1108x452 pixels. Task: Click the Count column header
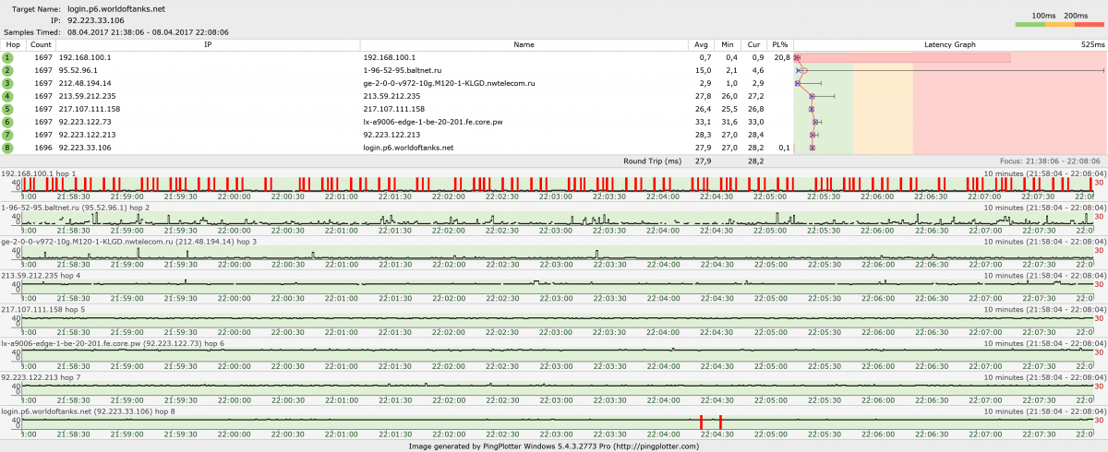point(41,44)
